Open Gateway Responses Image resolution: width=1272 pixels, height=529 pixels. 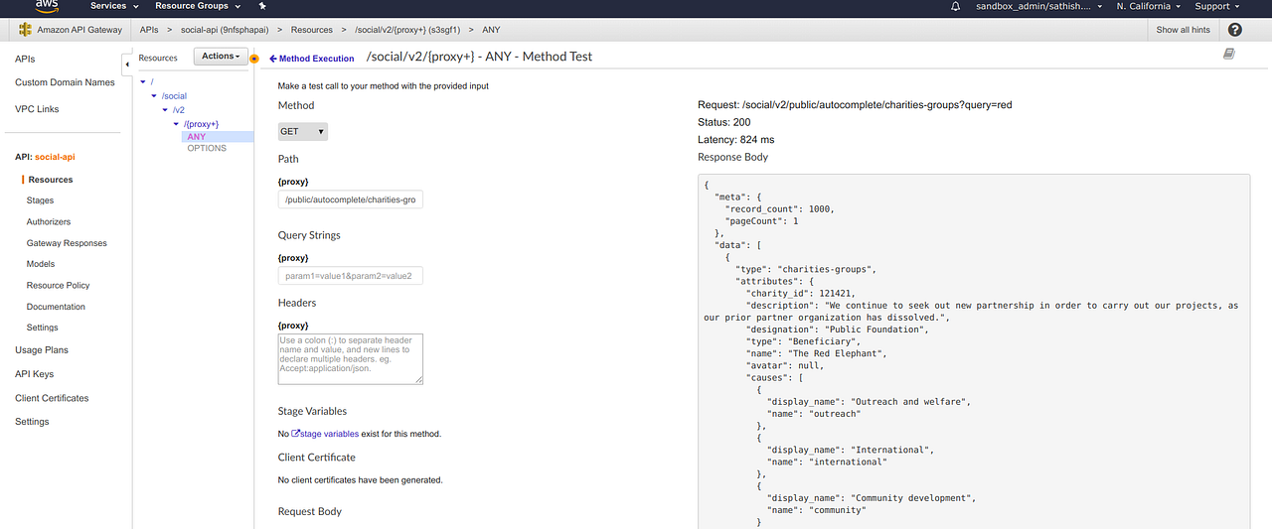(x=67, y=243)
